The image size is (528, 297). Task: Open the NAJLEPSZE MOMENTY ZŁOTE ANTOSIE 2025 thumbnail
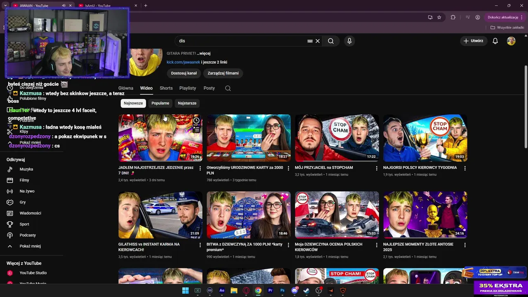[425, 215]
